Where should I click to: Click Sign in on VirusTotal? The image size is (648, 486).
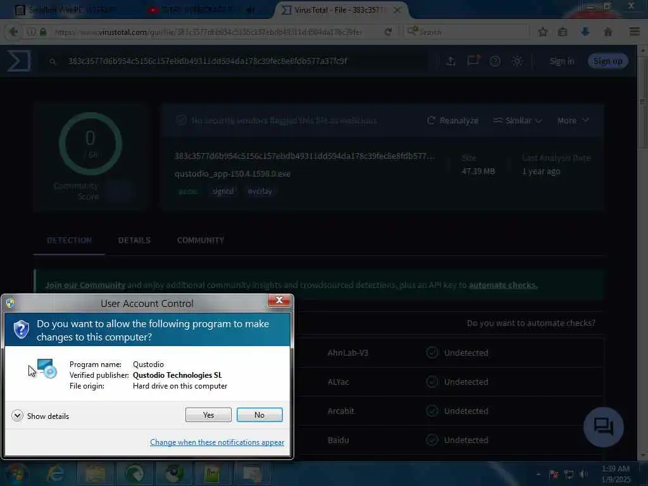[x=562, y=61]
